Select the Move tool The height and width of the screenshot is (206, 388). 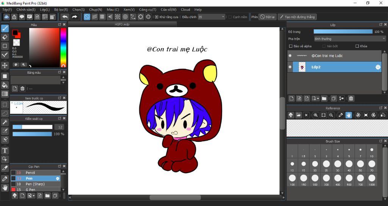point(5,65)
